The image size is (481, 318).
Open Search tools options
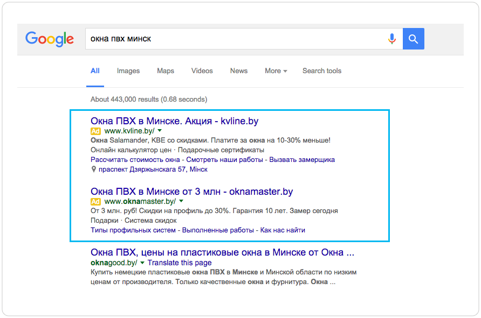[322, 70]
